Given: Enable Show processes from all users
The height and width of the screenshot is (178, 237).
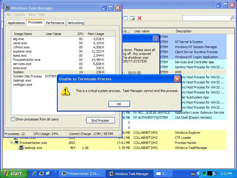Looking at the screenshot, I should [13, 119].
